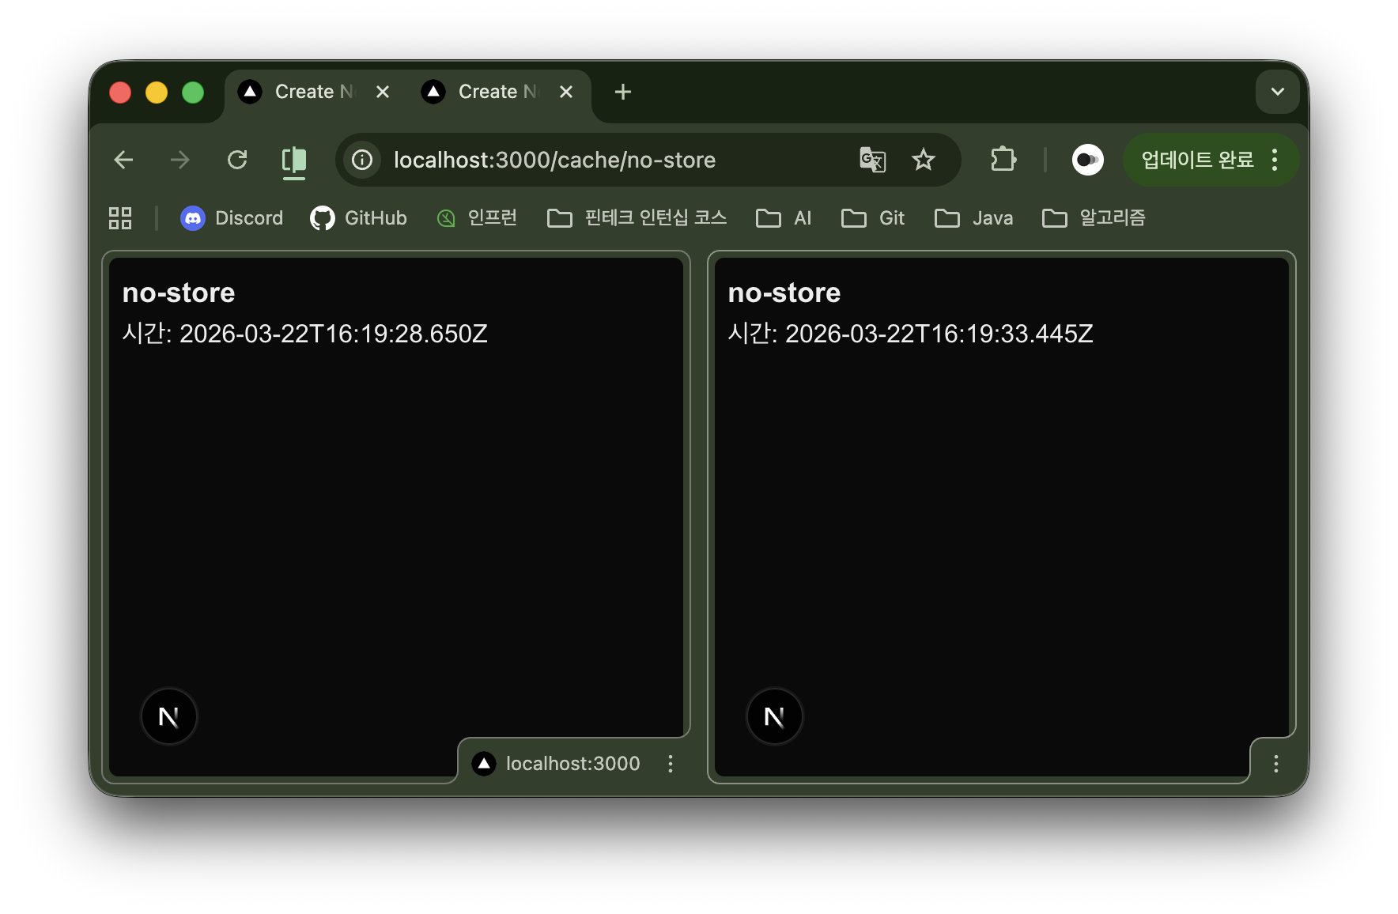Switch to the second Create Next tab

point(486,93)
